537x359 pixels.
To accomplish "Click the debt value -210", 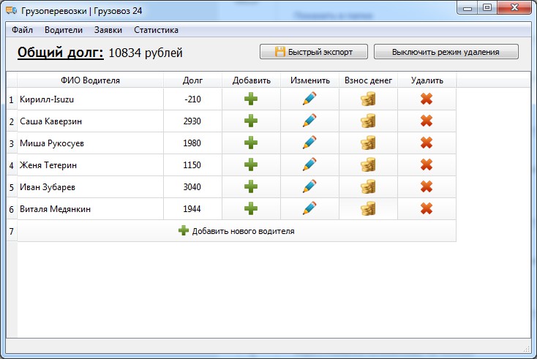I will [x=192, y=99].
